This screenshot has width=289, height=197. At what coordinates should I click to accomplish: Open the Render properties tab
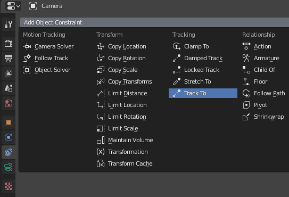pyautogui.click(x=9, y=44)
